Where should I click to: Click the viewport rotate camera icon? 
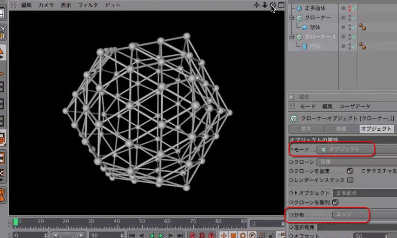tap(273, 5)
